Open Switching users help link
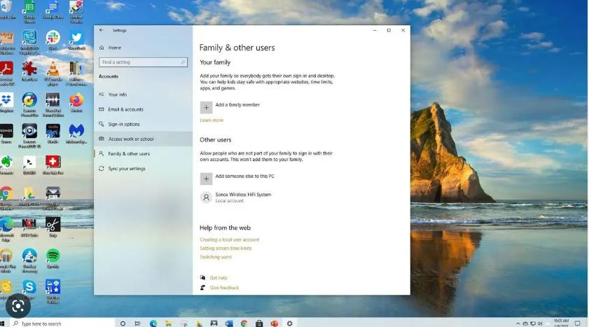The width and height of the screenshot is (589, 327). tap(216, 257)
